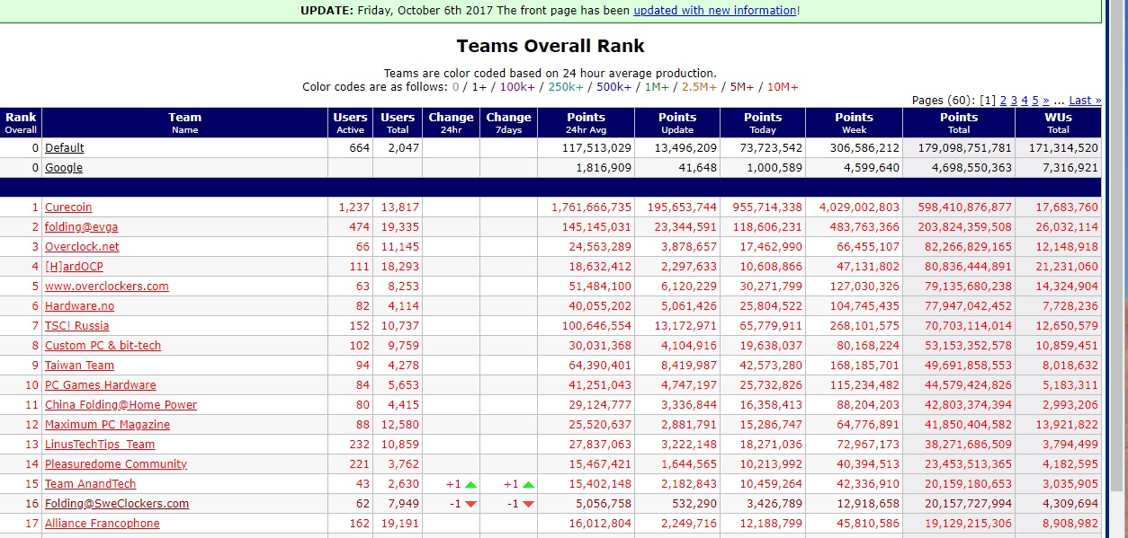Screen dimensions: 1128x538
Task: Open the Taiwan Team link
Action: (x=80, y=366)
